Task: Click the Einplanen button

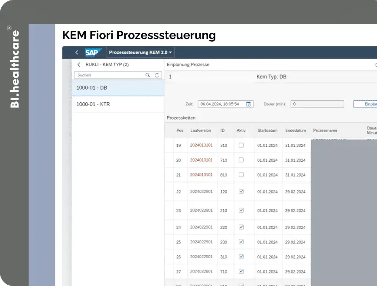Action: 365,104
